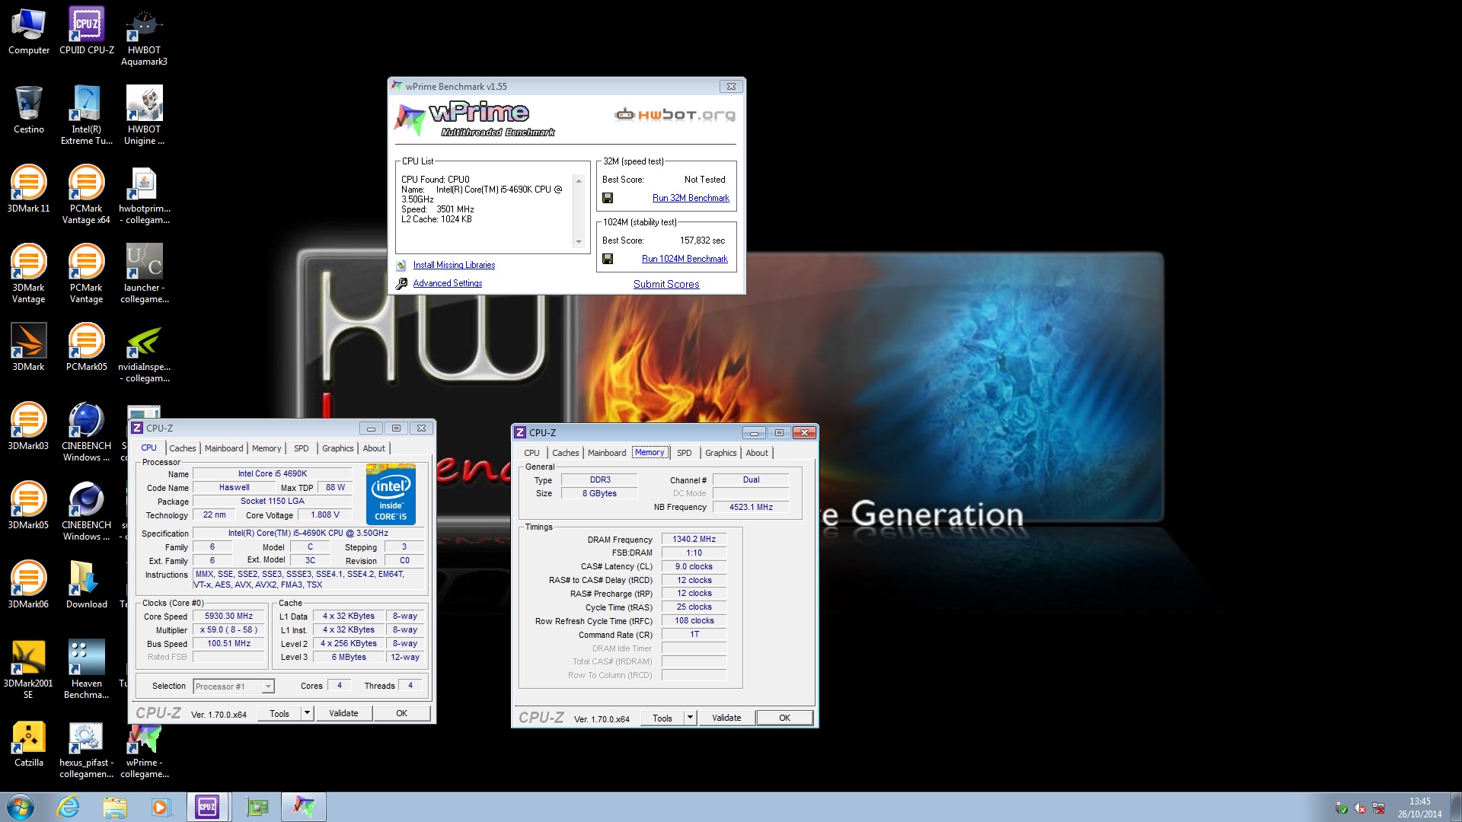Viewport: 1462px width, 822px height.
Task: Launch Catzilla desktop icon
Action: [x=28, y=744]
